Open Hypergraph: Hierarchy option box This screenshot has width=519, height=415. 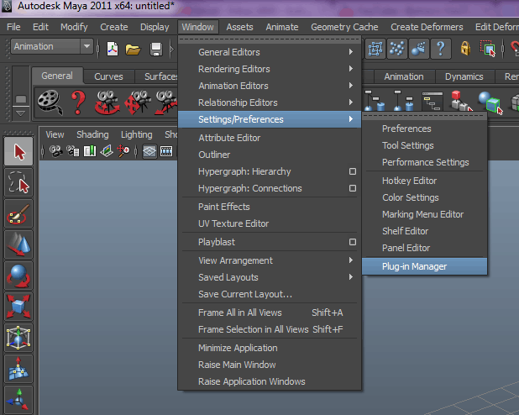(353, 171)
